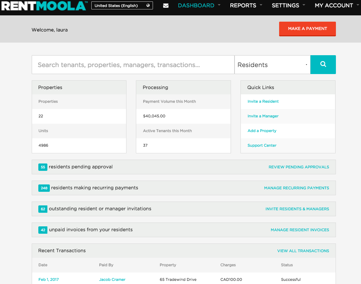Expand the Reports menu arrow

click(x=261, y=5)
